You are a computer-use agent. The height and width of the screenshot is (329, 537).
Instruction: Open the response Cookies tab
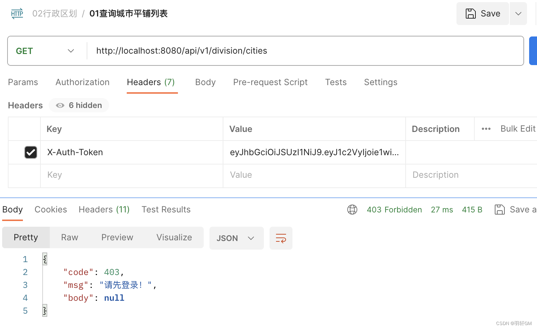tap(51, 210)
